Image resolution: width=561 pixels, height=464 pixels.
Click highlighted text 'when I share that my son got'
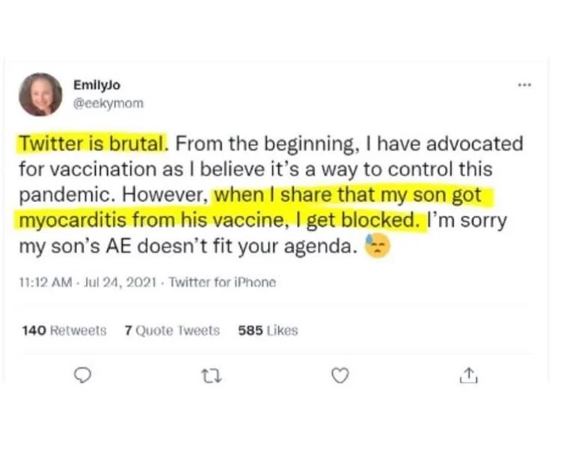352,195
